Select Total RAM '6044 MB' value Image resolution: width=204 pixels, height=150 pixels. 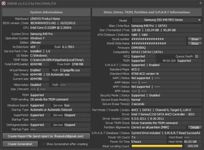[x=36, y=64]
